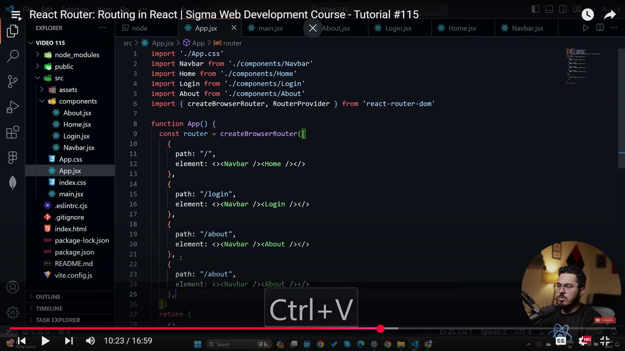Expand the OUTLINE section

pos(70,297)
